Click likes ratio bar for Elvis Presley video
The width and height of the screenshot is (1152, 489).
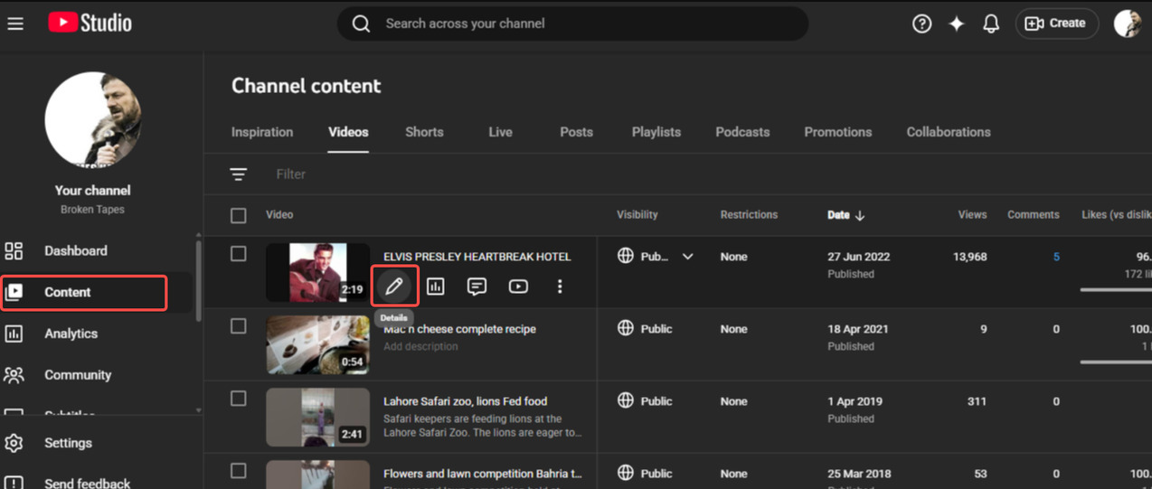[x=1116, y=290]
